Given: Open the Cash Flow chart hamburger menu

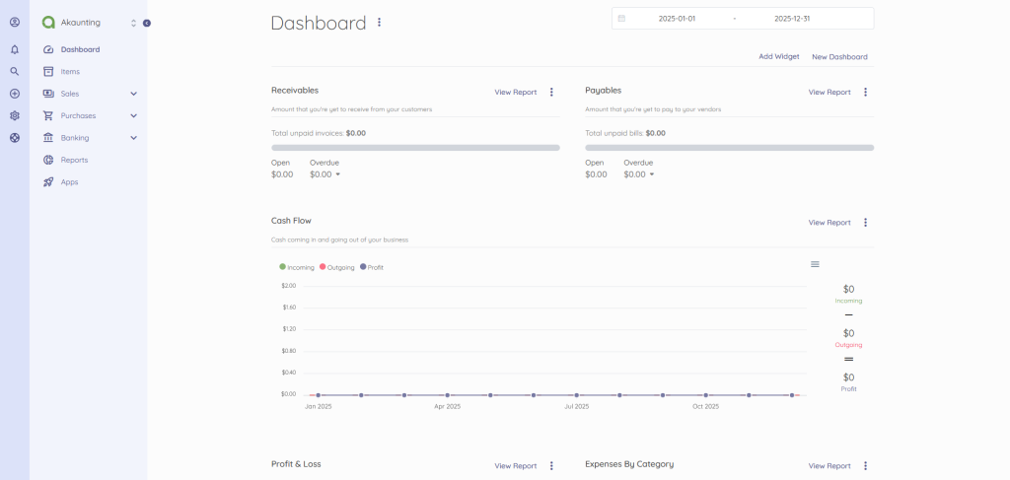Looking at the screenshot, I should 815,264.
